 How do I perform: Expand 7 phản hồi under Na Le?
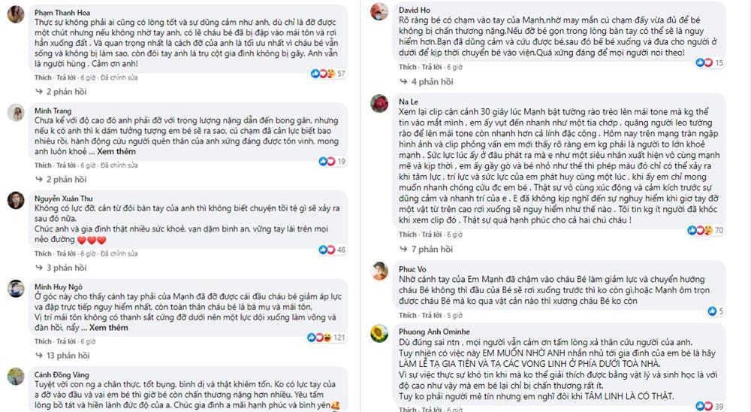coord(430,249)
